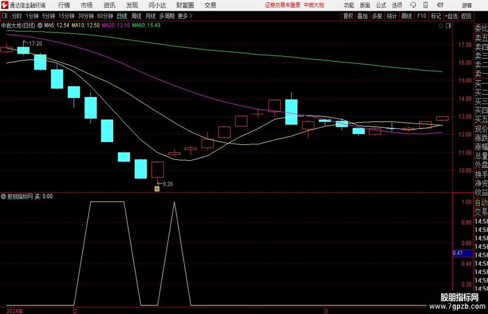Open the 交易 menu
The height and width of the screenshot is (314, 488).
[x=210, y=5]
